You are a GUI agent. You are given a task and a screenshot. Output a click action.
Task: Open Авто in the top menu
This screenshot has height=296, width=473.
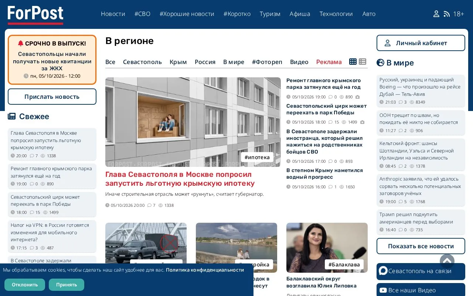tap(369, 14)
